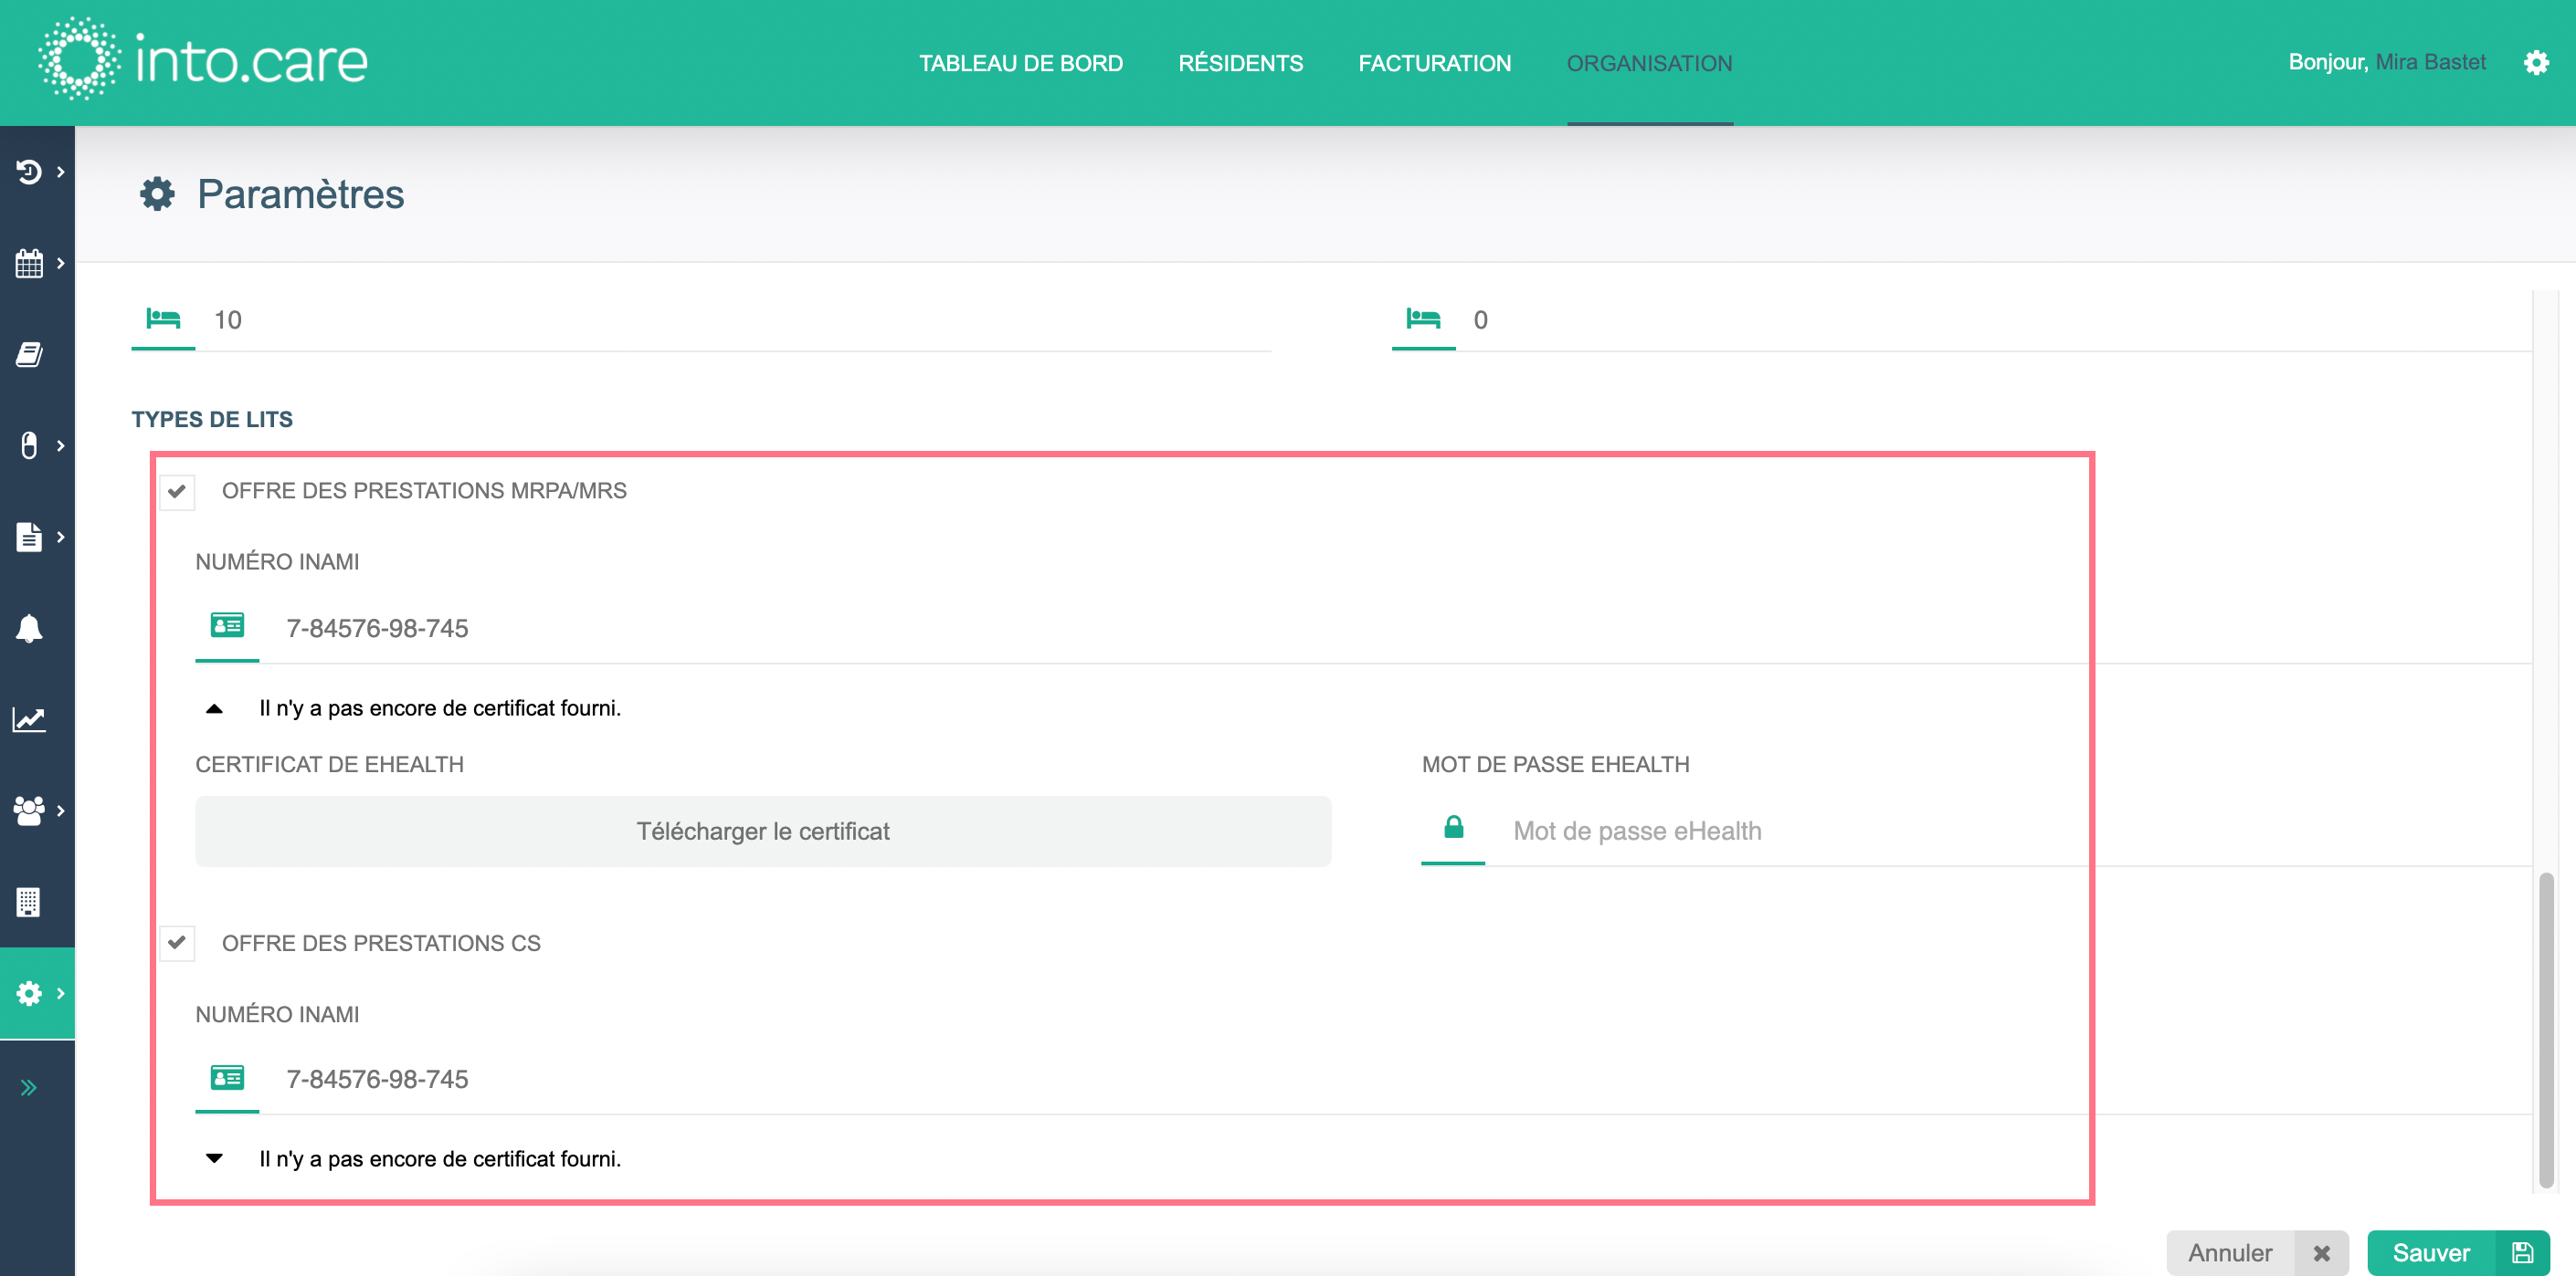2576x1276 pixels.
Task: Open the history icon in sidebar
Action: tap(29, 172)
